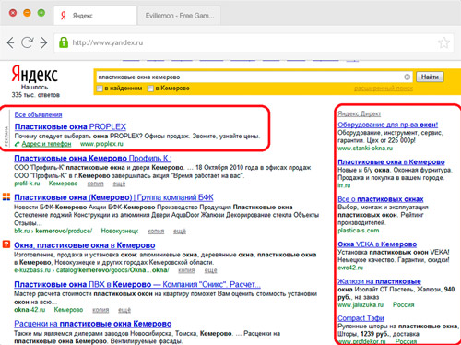Image resolution: width=461 pixels, height=345 pixels.
Task: Open the profil-k.ru URL link
Action: pyautogui.click(x=27, y=184)
